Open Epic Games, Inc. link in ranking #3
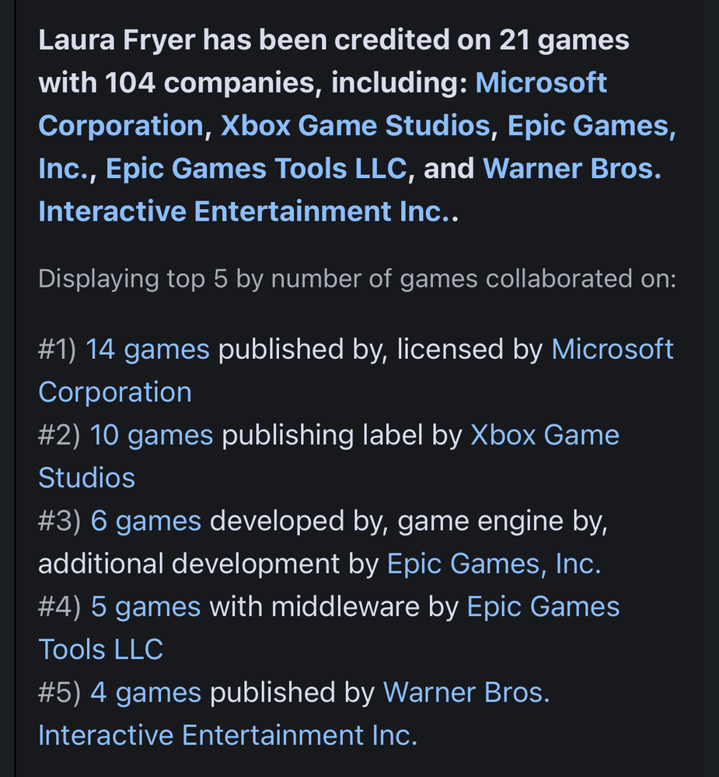This screenshot has height=777, width=719. pos(494,564)
